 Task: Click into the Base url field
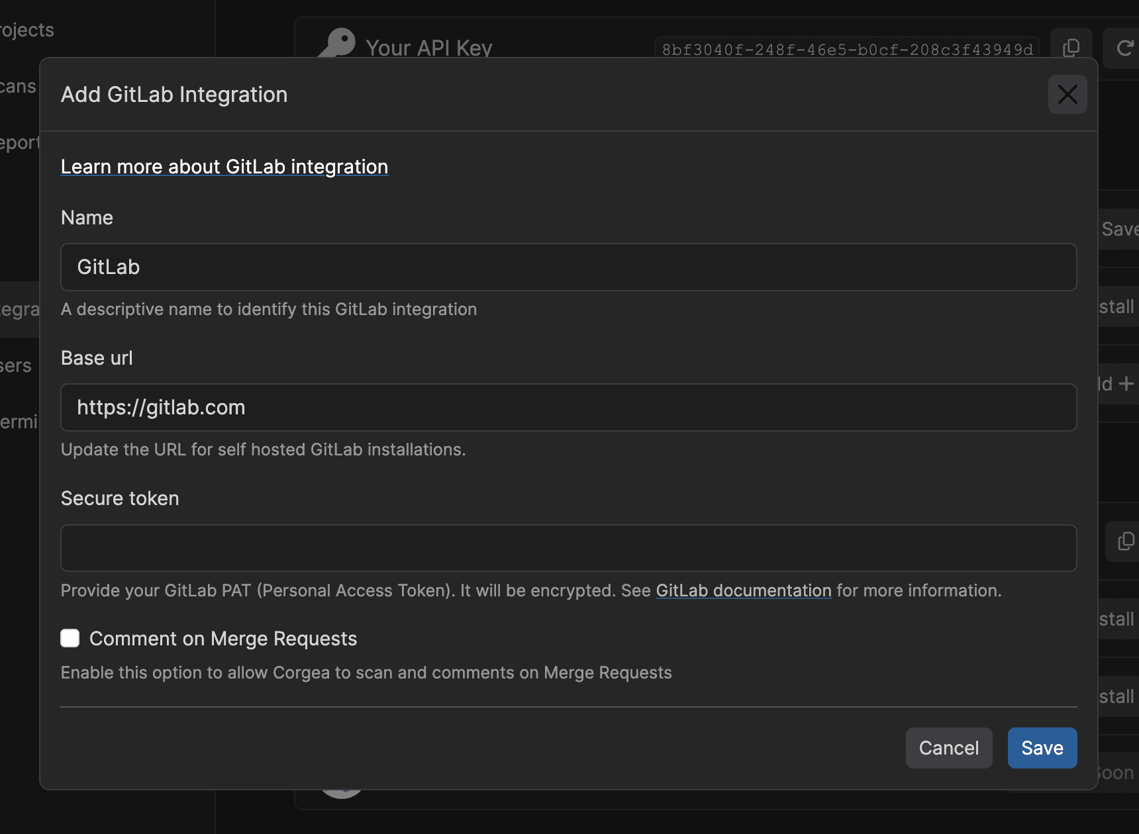point(568,408)
